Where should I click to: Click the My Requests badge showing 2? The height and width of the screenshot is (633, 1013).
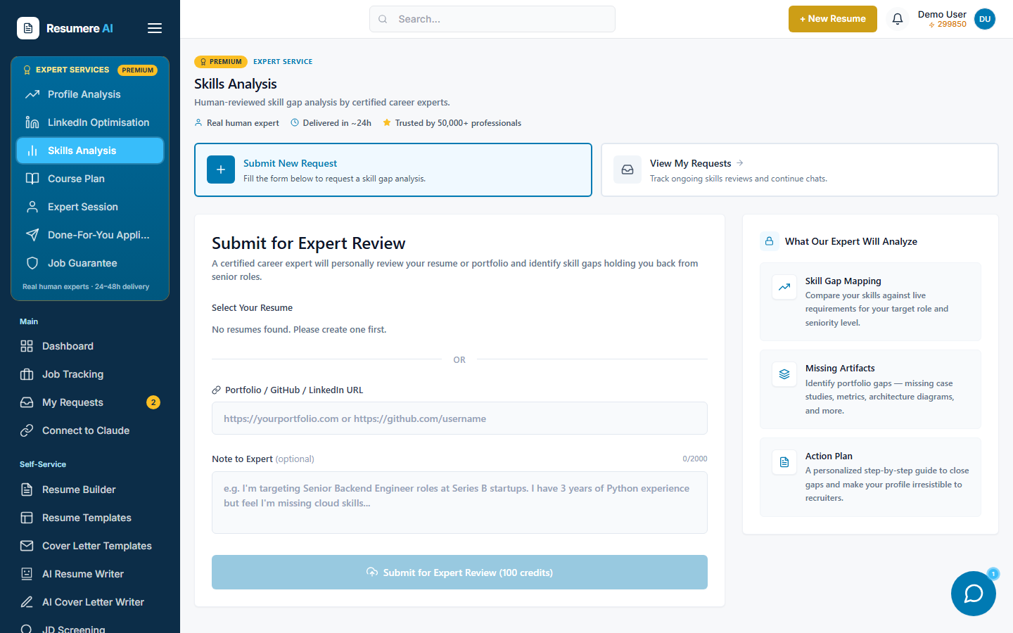[x=153, y=402]
